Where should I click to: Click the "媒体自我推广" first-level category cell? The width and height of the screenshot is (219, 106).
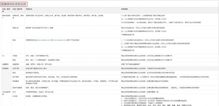[x=6, y=34]
